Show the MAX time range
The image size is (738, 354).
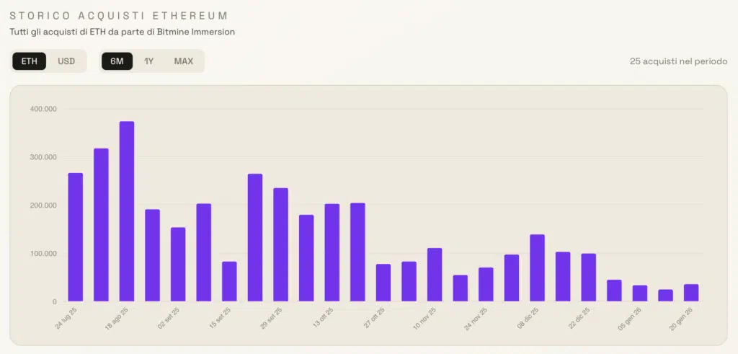(184, 61)
